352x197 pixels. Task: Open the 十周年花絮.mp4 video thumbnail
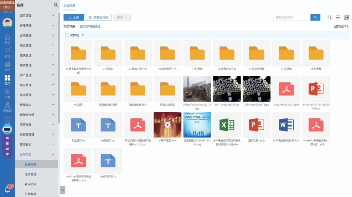click(x=167, y=125)
